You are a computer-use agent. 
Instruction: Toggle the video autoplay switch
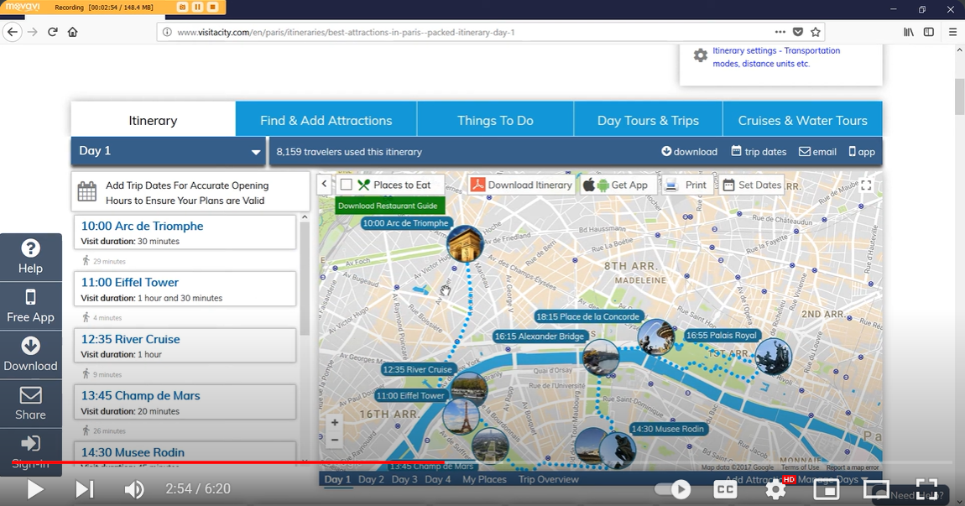(x=673, y=489)
